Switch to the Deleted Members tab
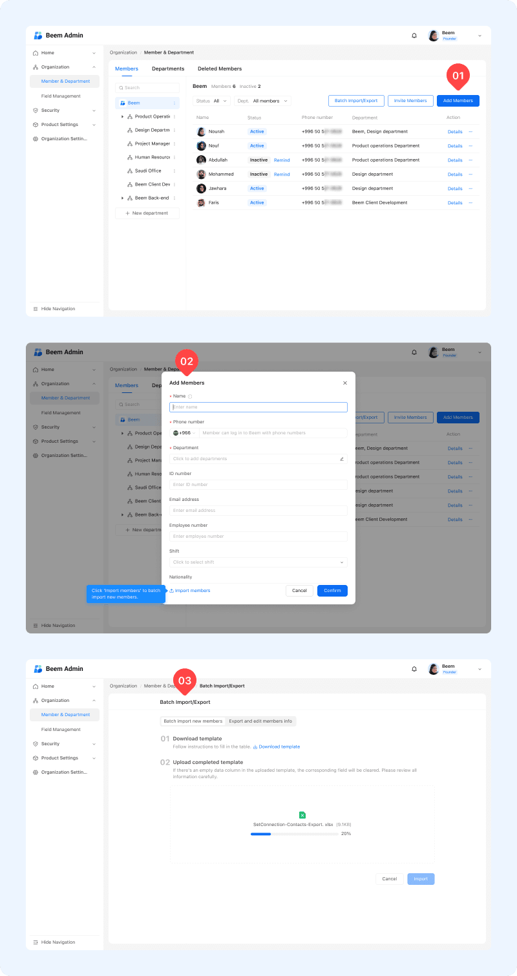This screenshot has height=976, width=517. (x=220, y=69)
